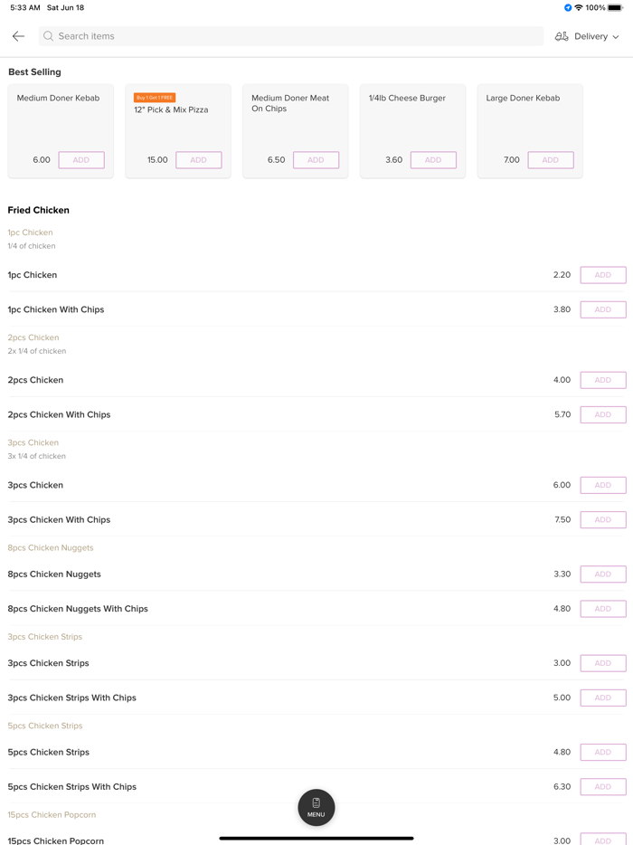Add 8pcs Chicken Nuggets With Chips
The height and width of the screenshot is (845, 633).
click(x=603, y=609)
